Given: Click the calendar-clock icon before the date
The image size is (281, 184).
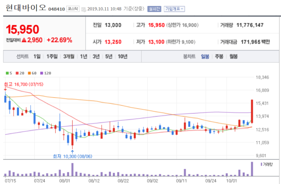Looking at the screenshot, I should [84, 9].
